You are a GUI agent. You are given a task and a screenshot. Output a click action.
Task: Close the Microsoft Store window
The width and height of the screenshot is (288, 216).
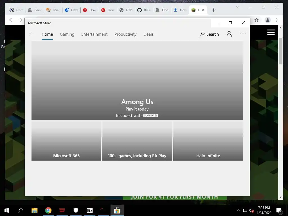tap(243, 23)
